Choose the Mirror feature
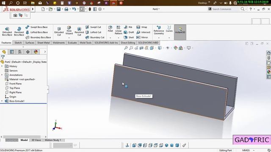 pos(142,38)
